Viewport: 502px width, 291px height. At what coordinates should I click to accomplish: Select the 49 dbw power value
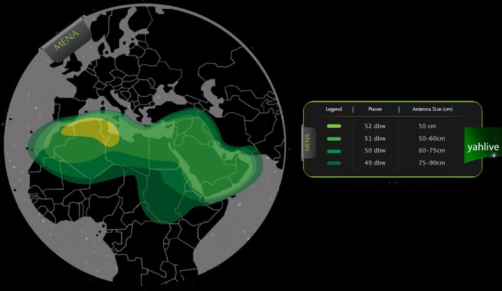(x=375, y=163)
